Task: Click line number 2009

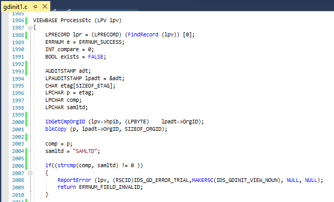Action: (x=18, y=188)
